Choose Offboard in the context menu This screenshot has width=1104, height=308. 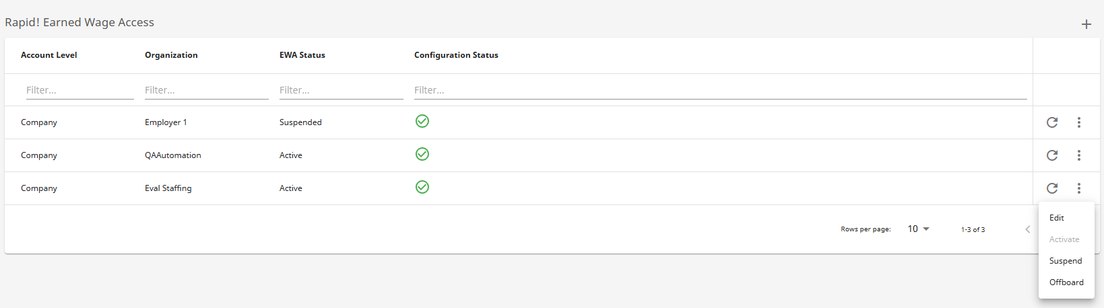[1066, 282]
